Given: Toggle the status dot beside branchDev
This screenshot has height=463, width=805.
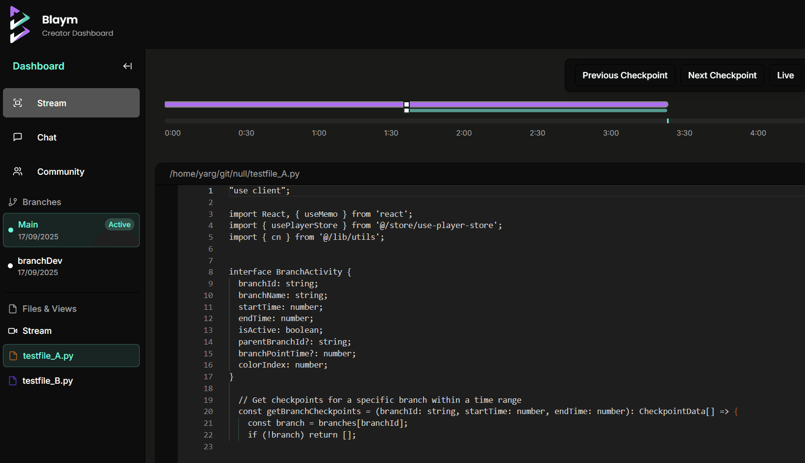Looking at the screenshot, I should click(x=10, y=266).
